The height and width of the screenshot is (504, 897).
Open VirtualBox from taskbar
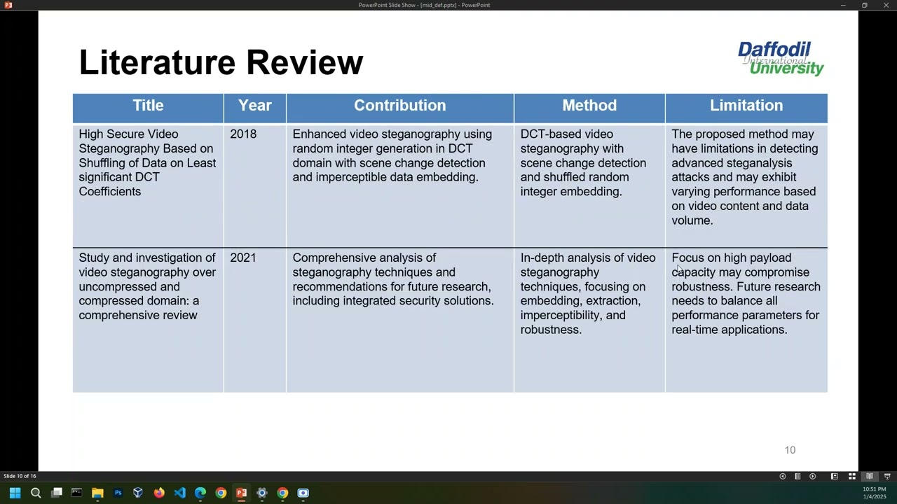click(x=138, y=493)
